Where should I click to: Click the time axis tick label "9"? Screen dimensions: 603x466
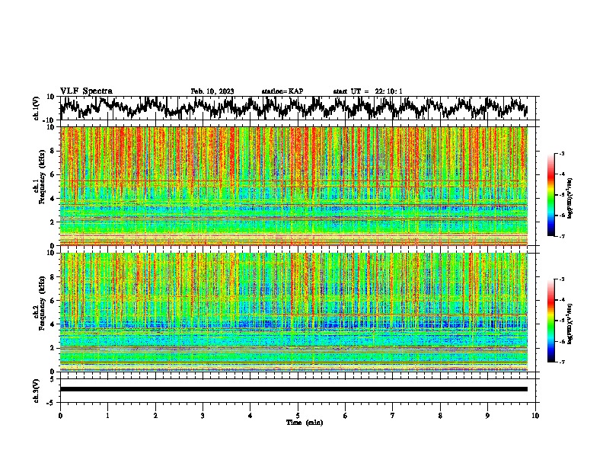(487, 416)
